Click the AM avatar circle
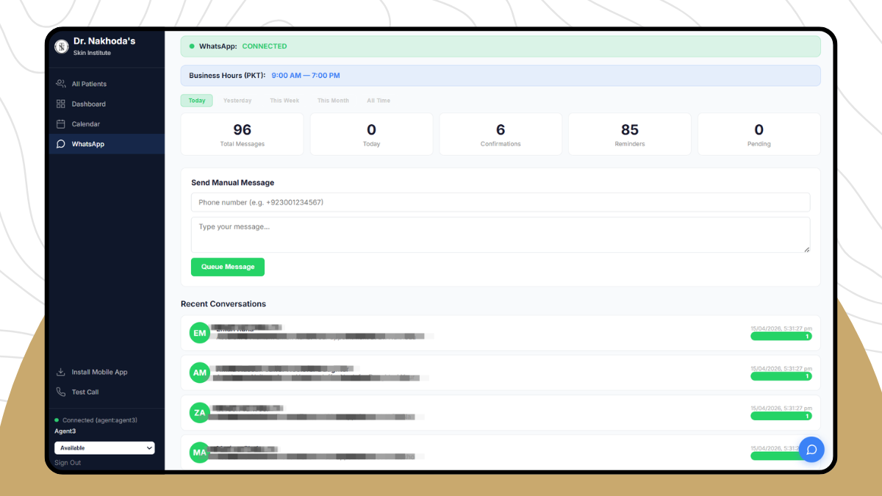The height and width of the screenshot is (496, 882). point(199,373)
